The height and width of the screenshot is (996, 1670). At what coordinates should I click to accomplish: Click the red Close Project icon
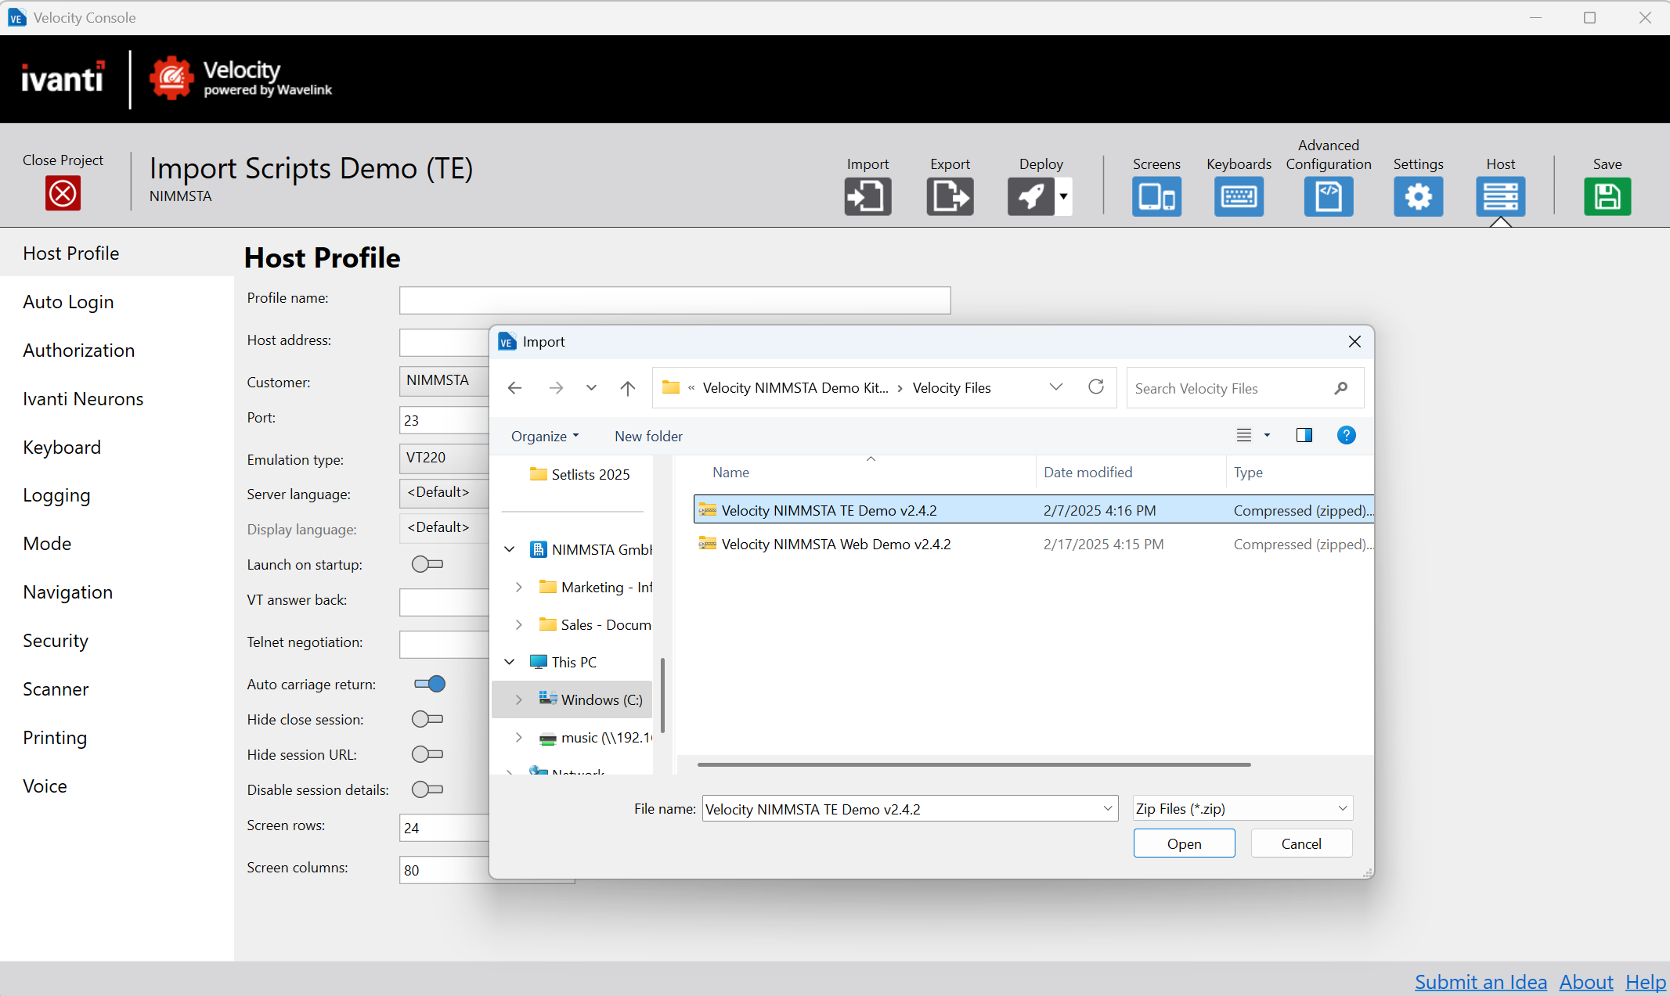click(63, 193)
